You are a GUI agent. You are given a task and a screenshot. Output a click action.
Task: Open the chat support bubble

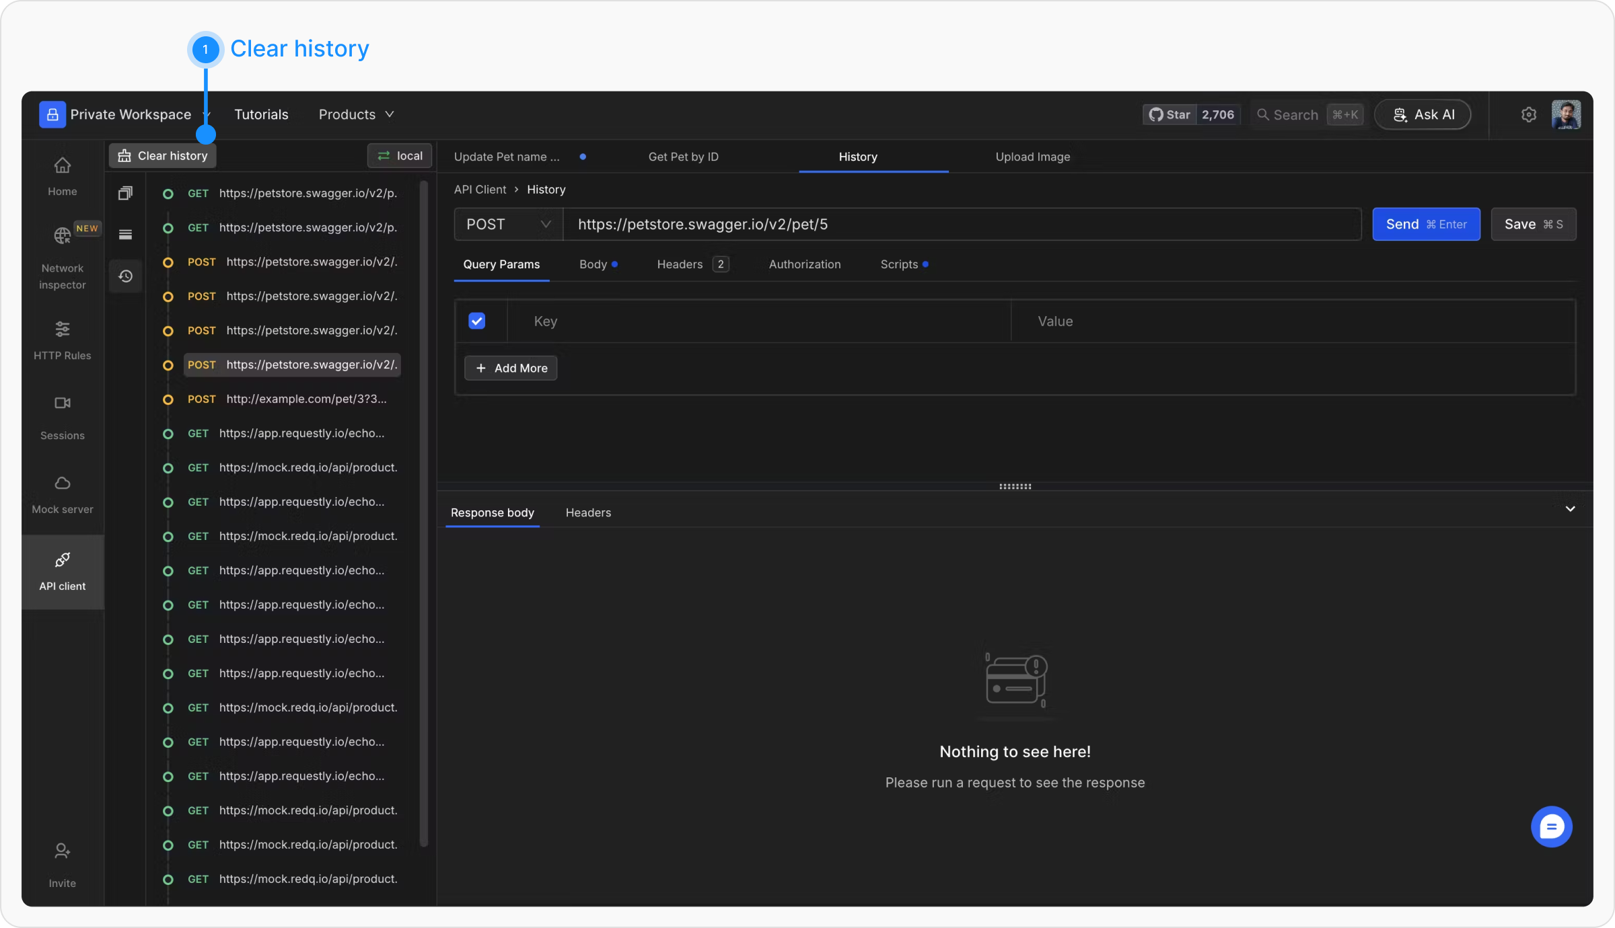pos(1551,826)
